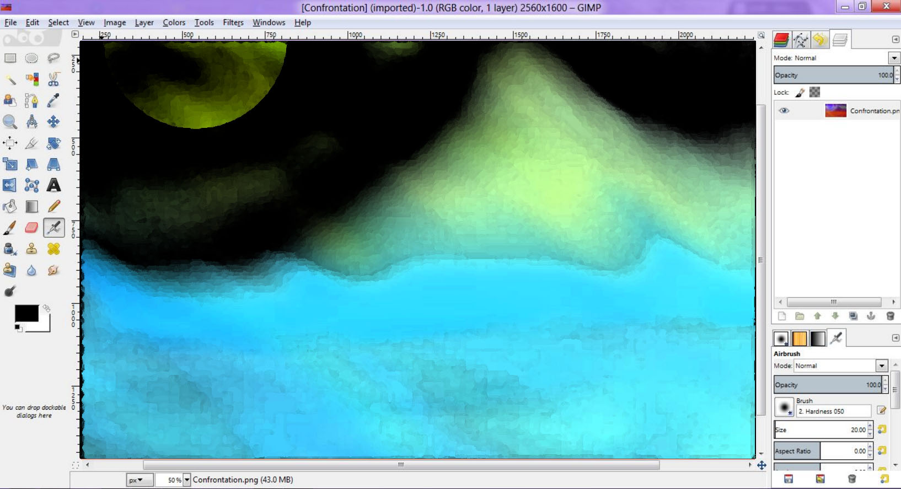901x489 pixels.
Task: Select the Blur/Sharpen droplet tool
Action: pyautogui.click(x=31, y=270)
